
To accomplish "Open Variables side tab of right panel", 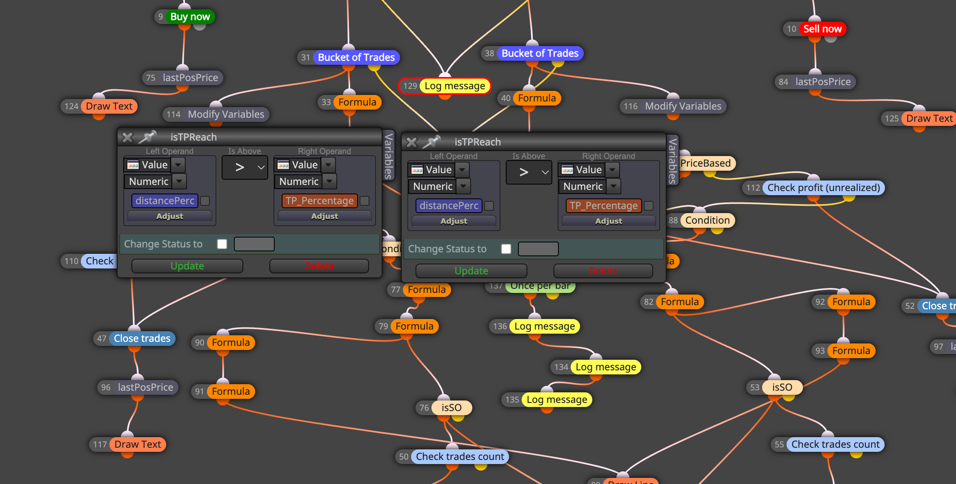I will tap(673, 161).
